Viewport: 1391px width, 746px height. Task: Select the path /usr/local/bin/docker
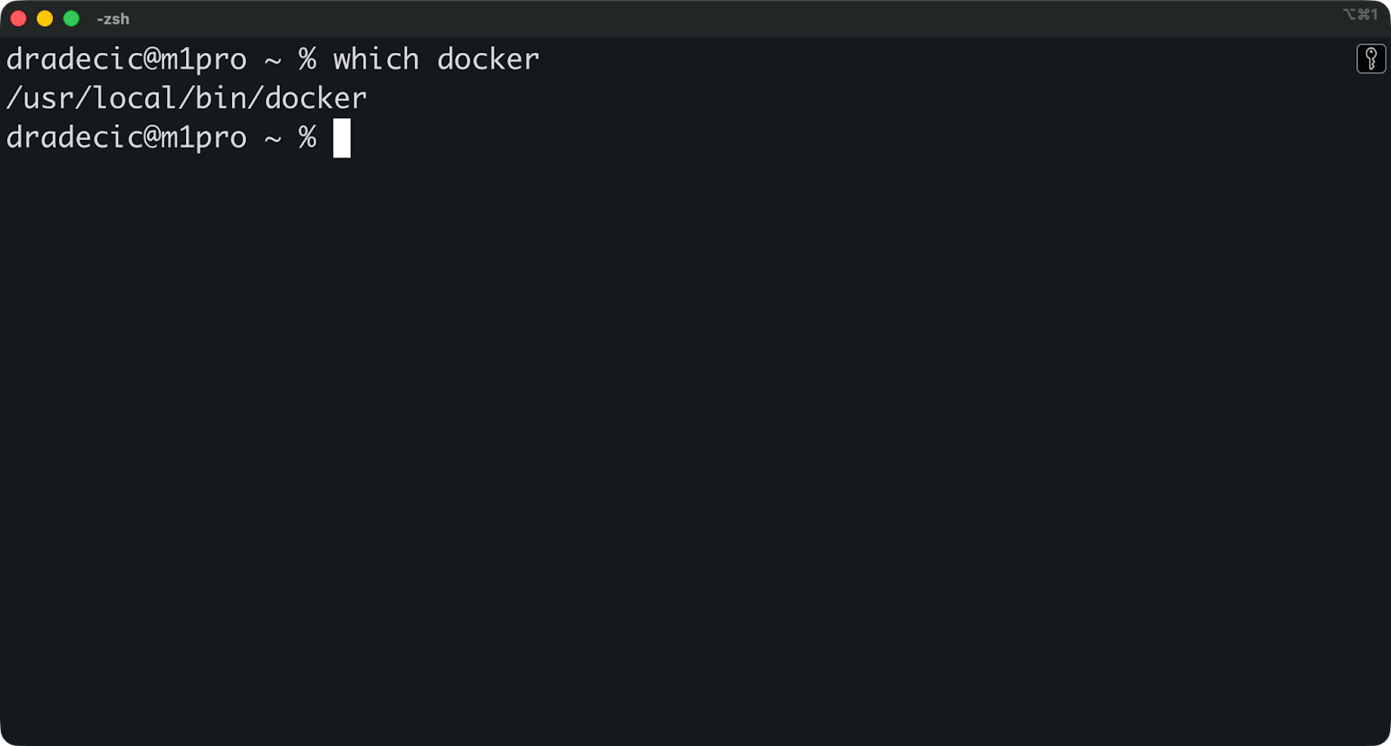pyautogui.click(x=186, y=97)
